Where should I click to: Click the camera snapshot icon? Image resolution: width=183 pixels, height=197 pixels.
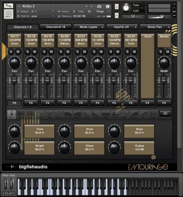click(99, 6)
